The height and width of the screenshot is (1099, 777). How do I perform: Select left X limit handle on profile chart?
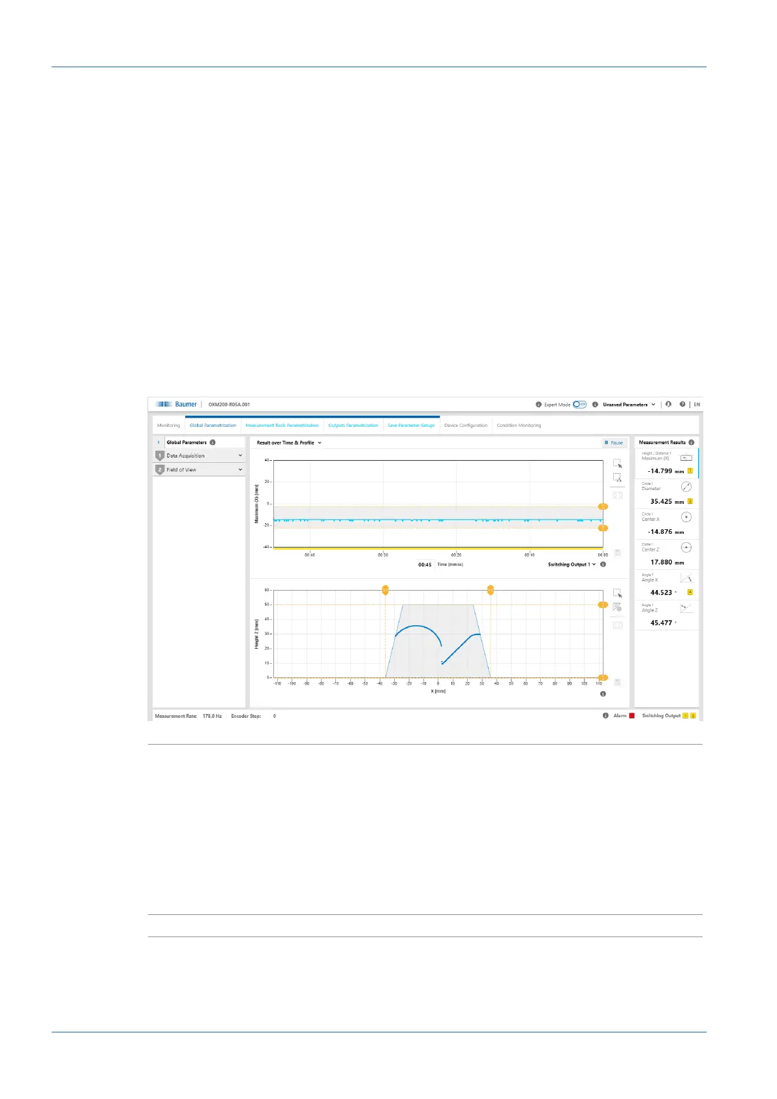point(385,590)
